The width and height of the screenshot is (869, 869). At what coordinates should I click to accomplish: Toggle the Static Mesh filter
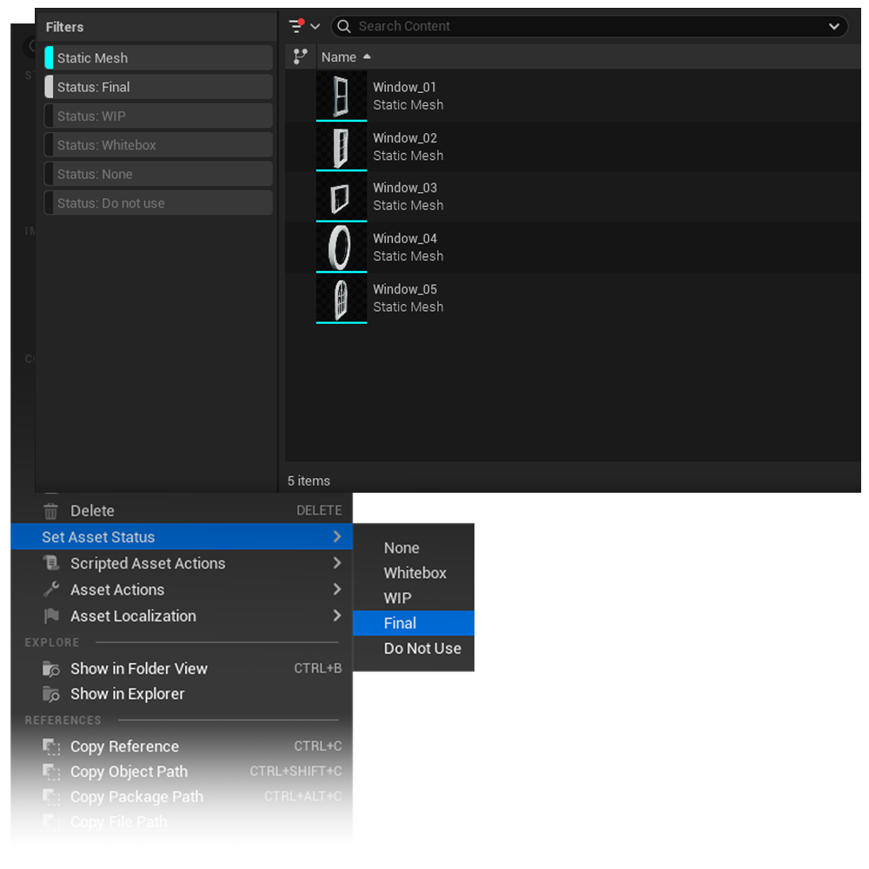tap(159, 58)
